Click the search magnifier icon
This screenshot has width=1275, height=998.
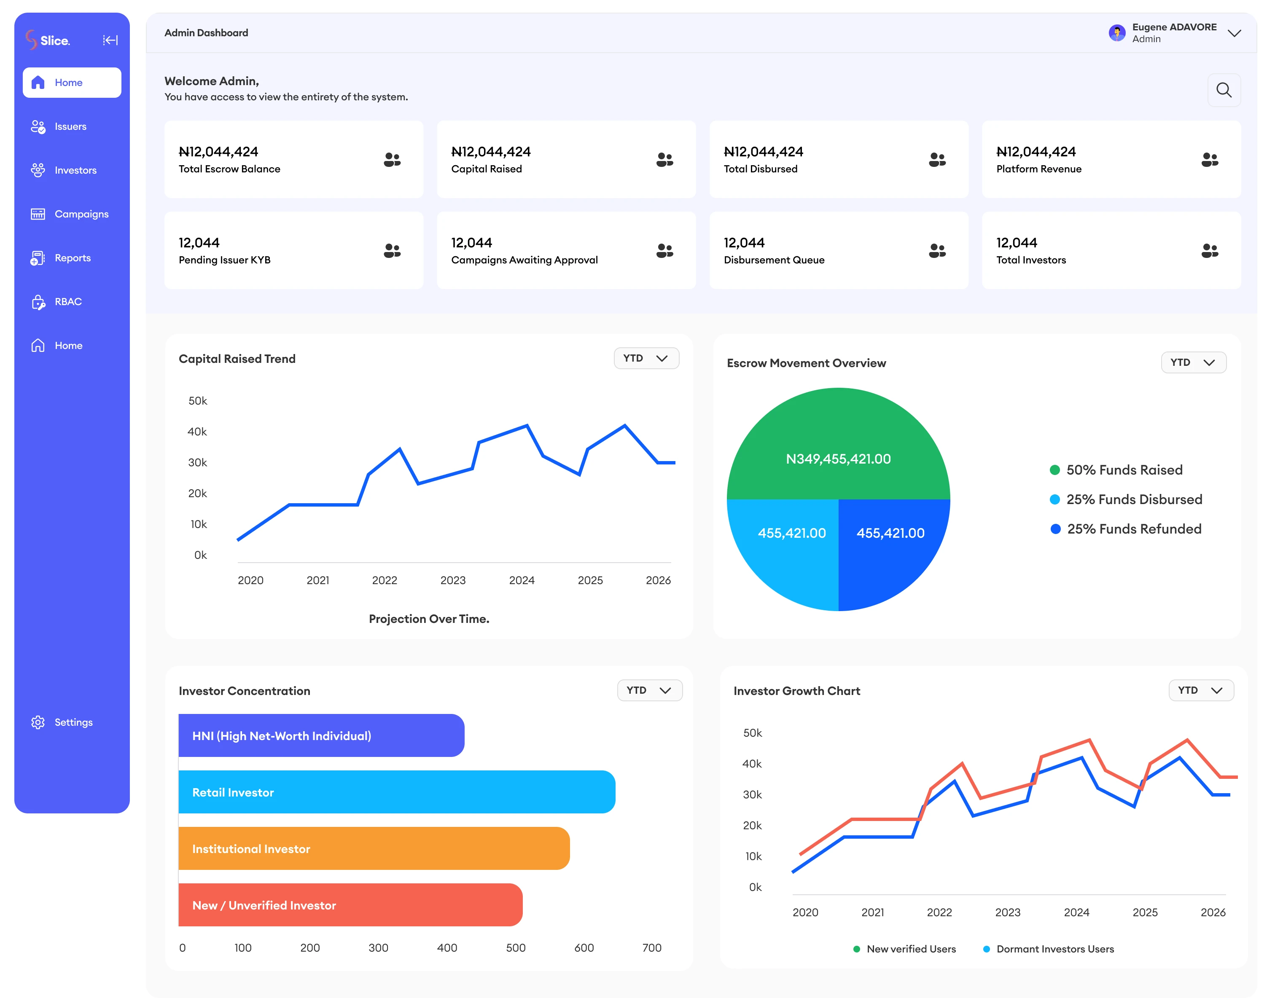(x=1224, y=90)
